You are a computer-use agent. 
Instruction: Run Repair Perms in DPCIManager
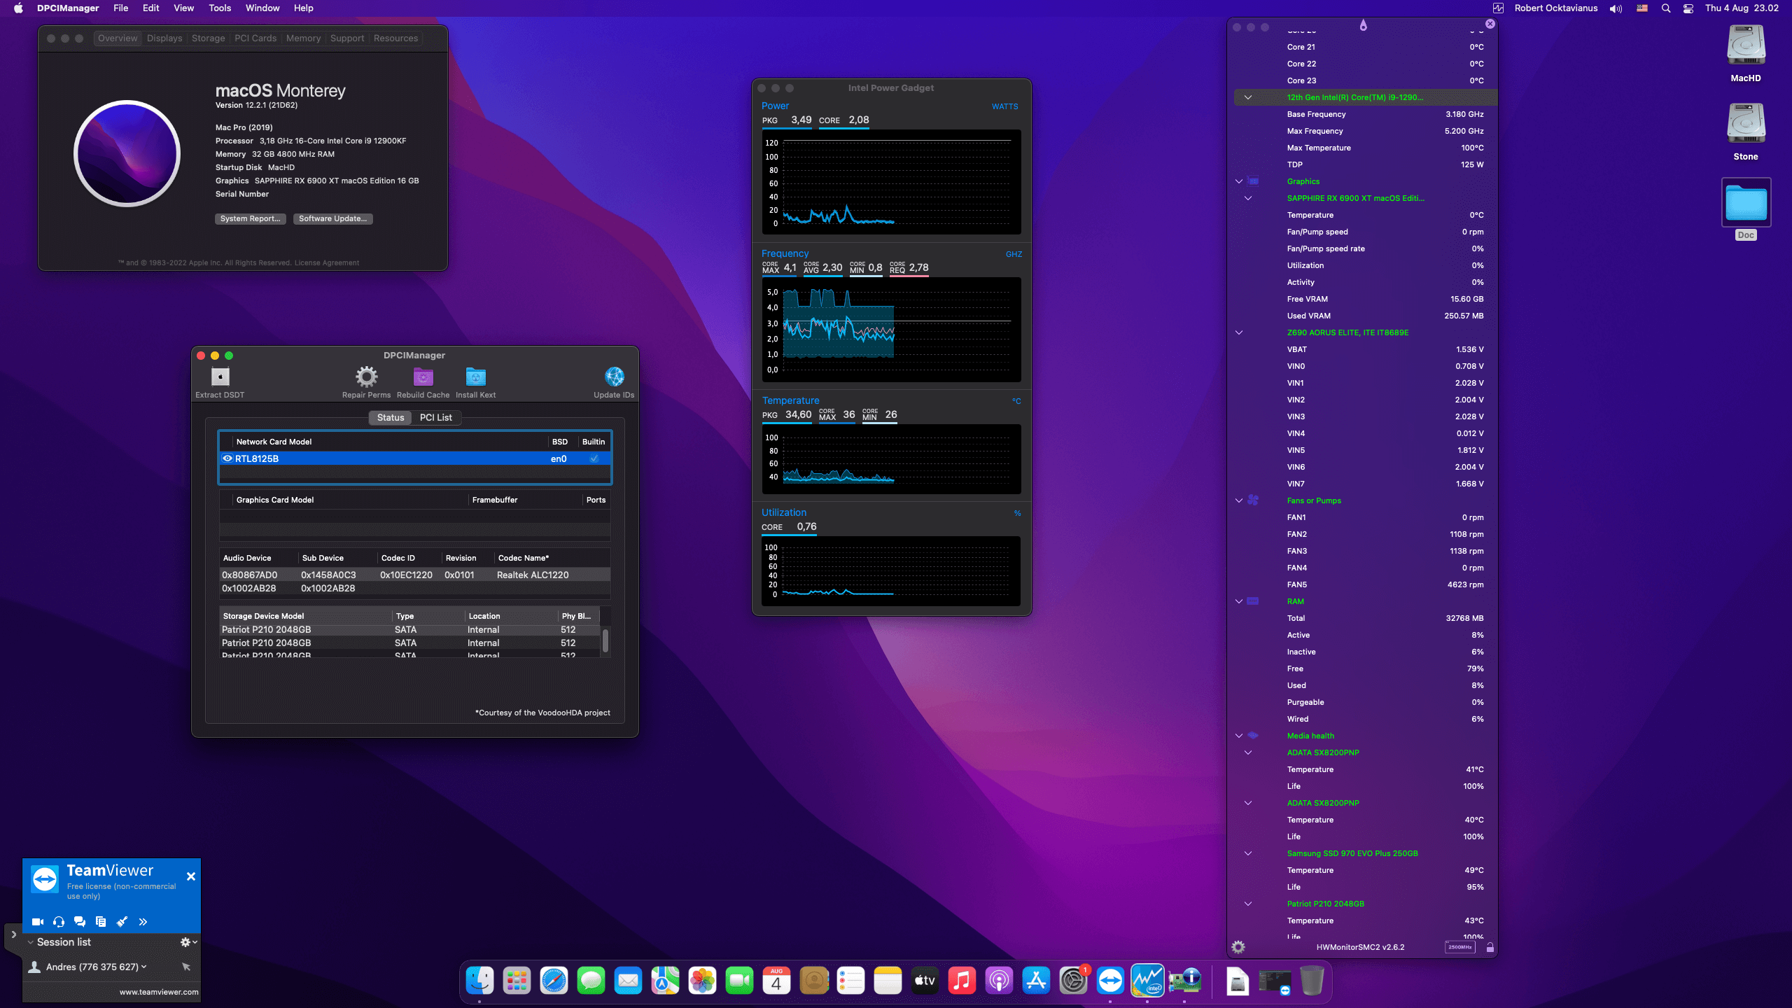click(x=366, y=377)
